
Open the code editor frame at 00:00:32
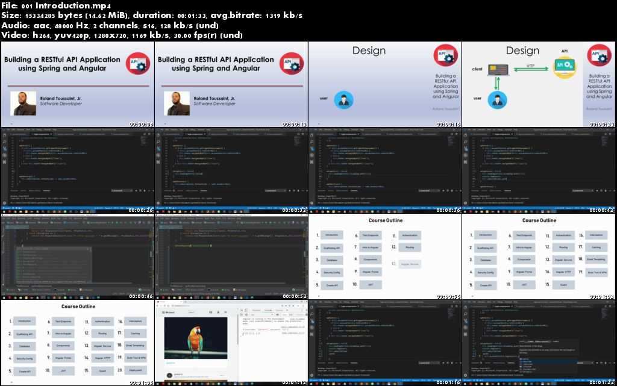(x=231, y=170)
